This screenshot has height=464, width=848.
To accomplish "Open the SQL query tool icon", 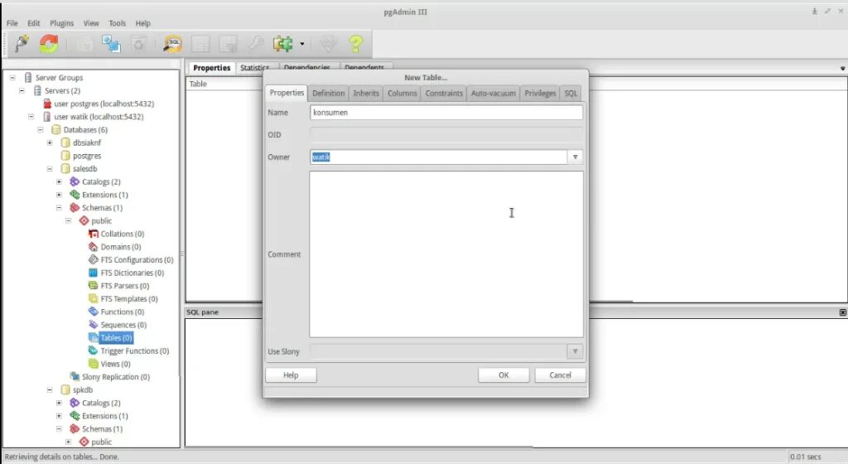I will click(x=173, y=44).
